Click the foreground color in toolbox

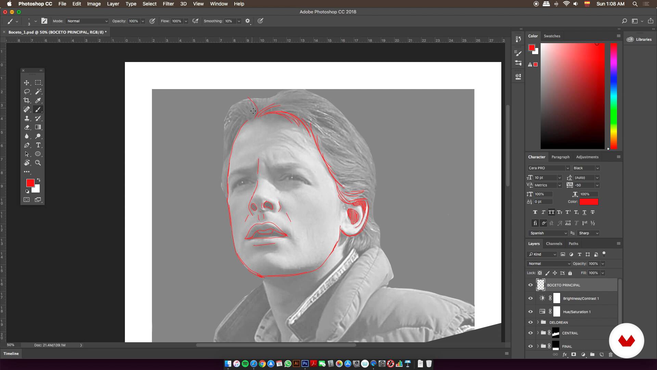[30, 183]
